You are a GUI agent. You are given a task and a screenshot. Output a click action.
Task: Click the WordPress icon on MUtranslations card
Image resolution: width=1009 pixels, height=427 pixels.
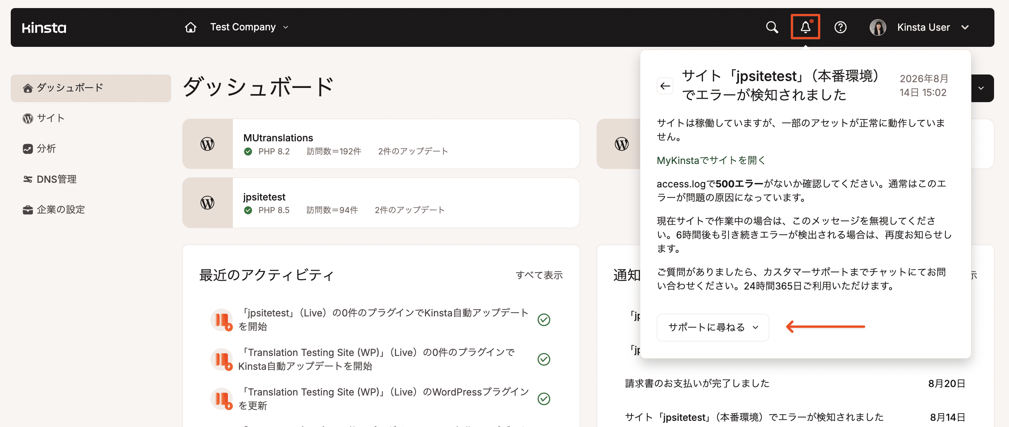(x=207, y=144)
